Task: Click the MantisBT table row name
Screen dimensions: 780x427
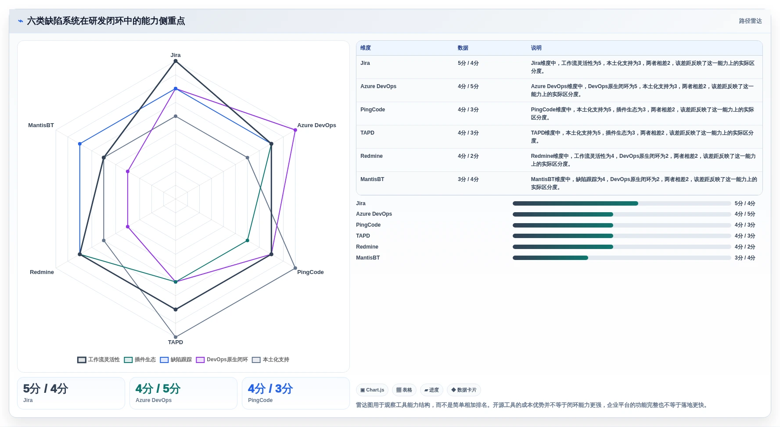Action: pyautogui.click(x=372, y=179)
